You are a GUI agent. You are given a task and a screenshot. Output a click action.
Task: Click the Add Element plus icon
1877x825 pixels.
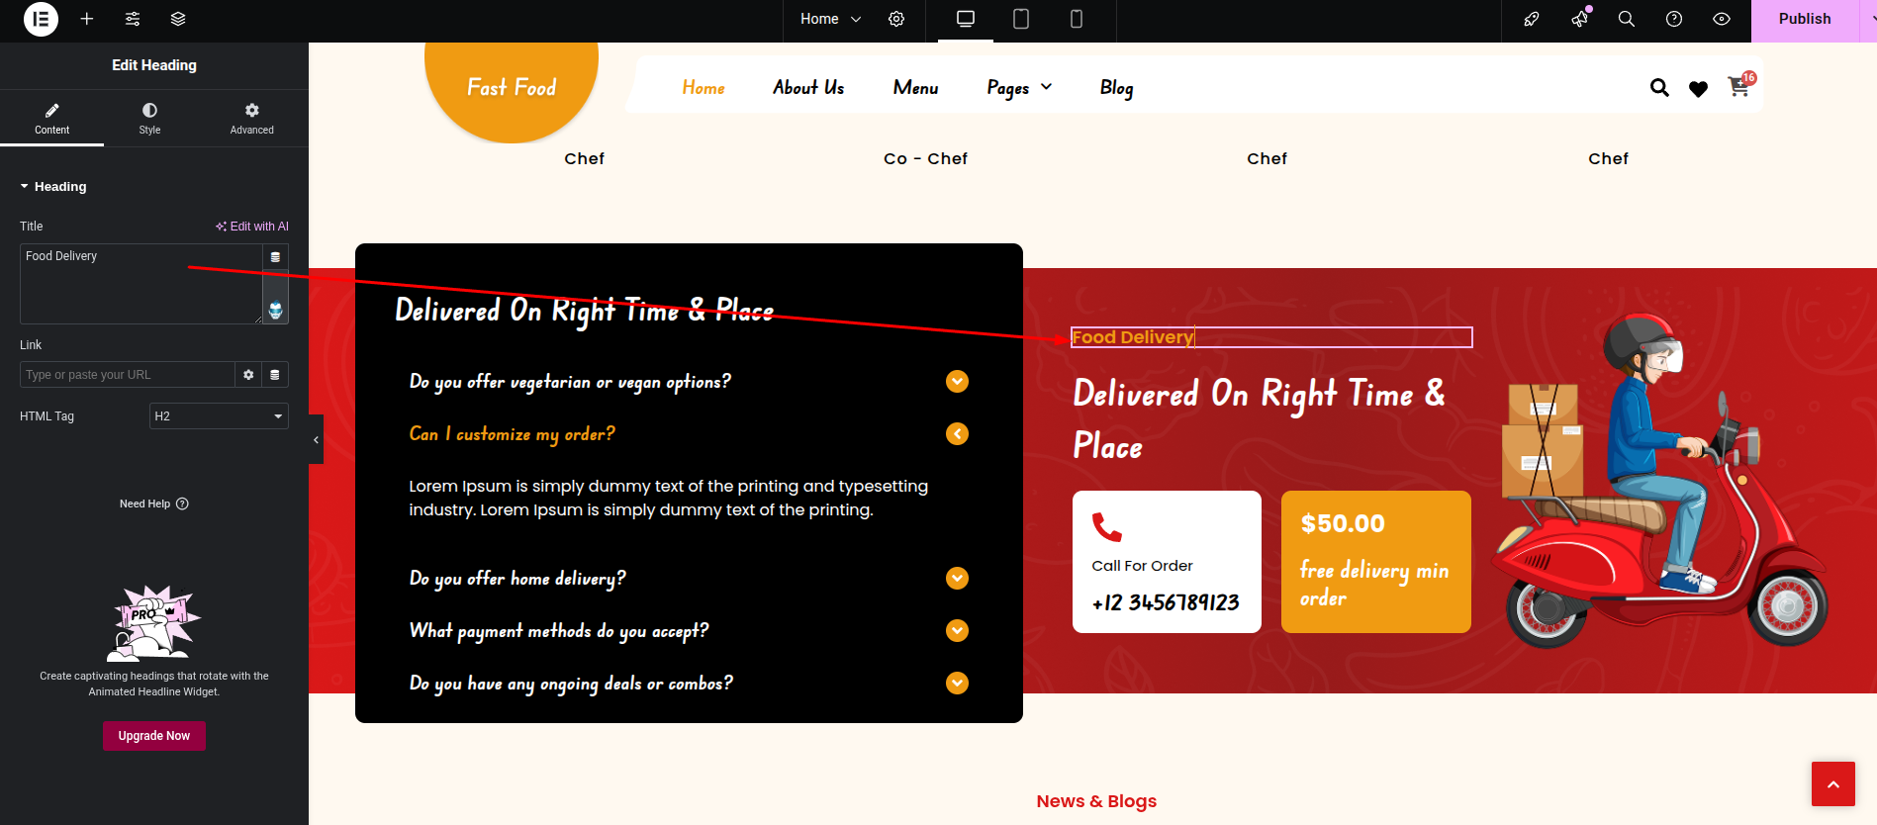coord(87,19)
